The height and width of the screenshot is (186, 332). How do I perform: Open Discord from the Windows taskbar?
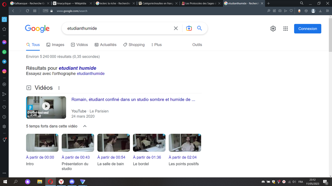tap(72, 182)
